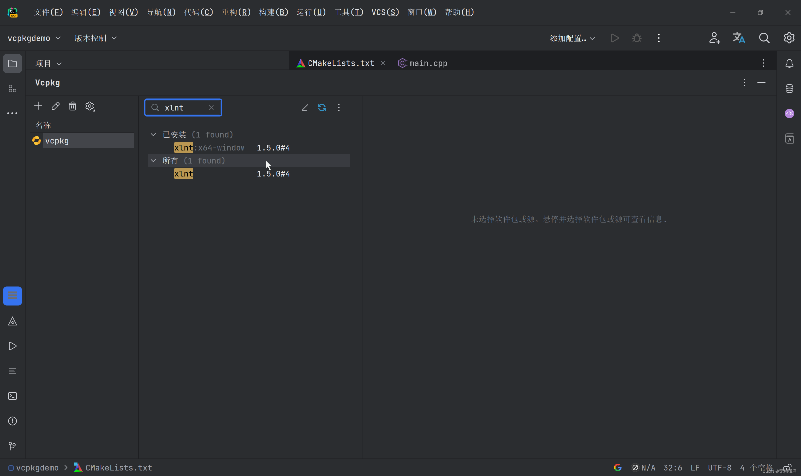Click the trash icon to delete the repository
Image resolution: width=801 pixels, height=476 pixels.
tap(73, 106)
